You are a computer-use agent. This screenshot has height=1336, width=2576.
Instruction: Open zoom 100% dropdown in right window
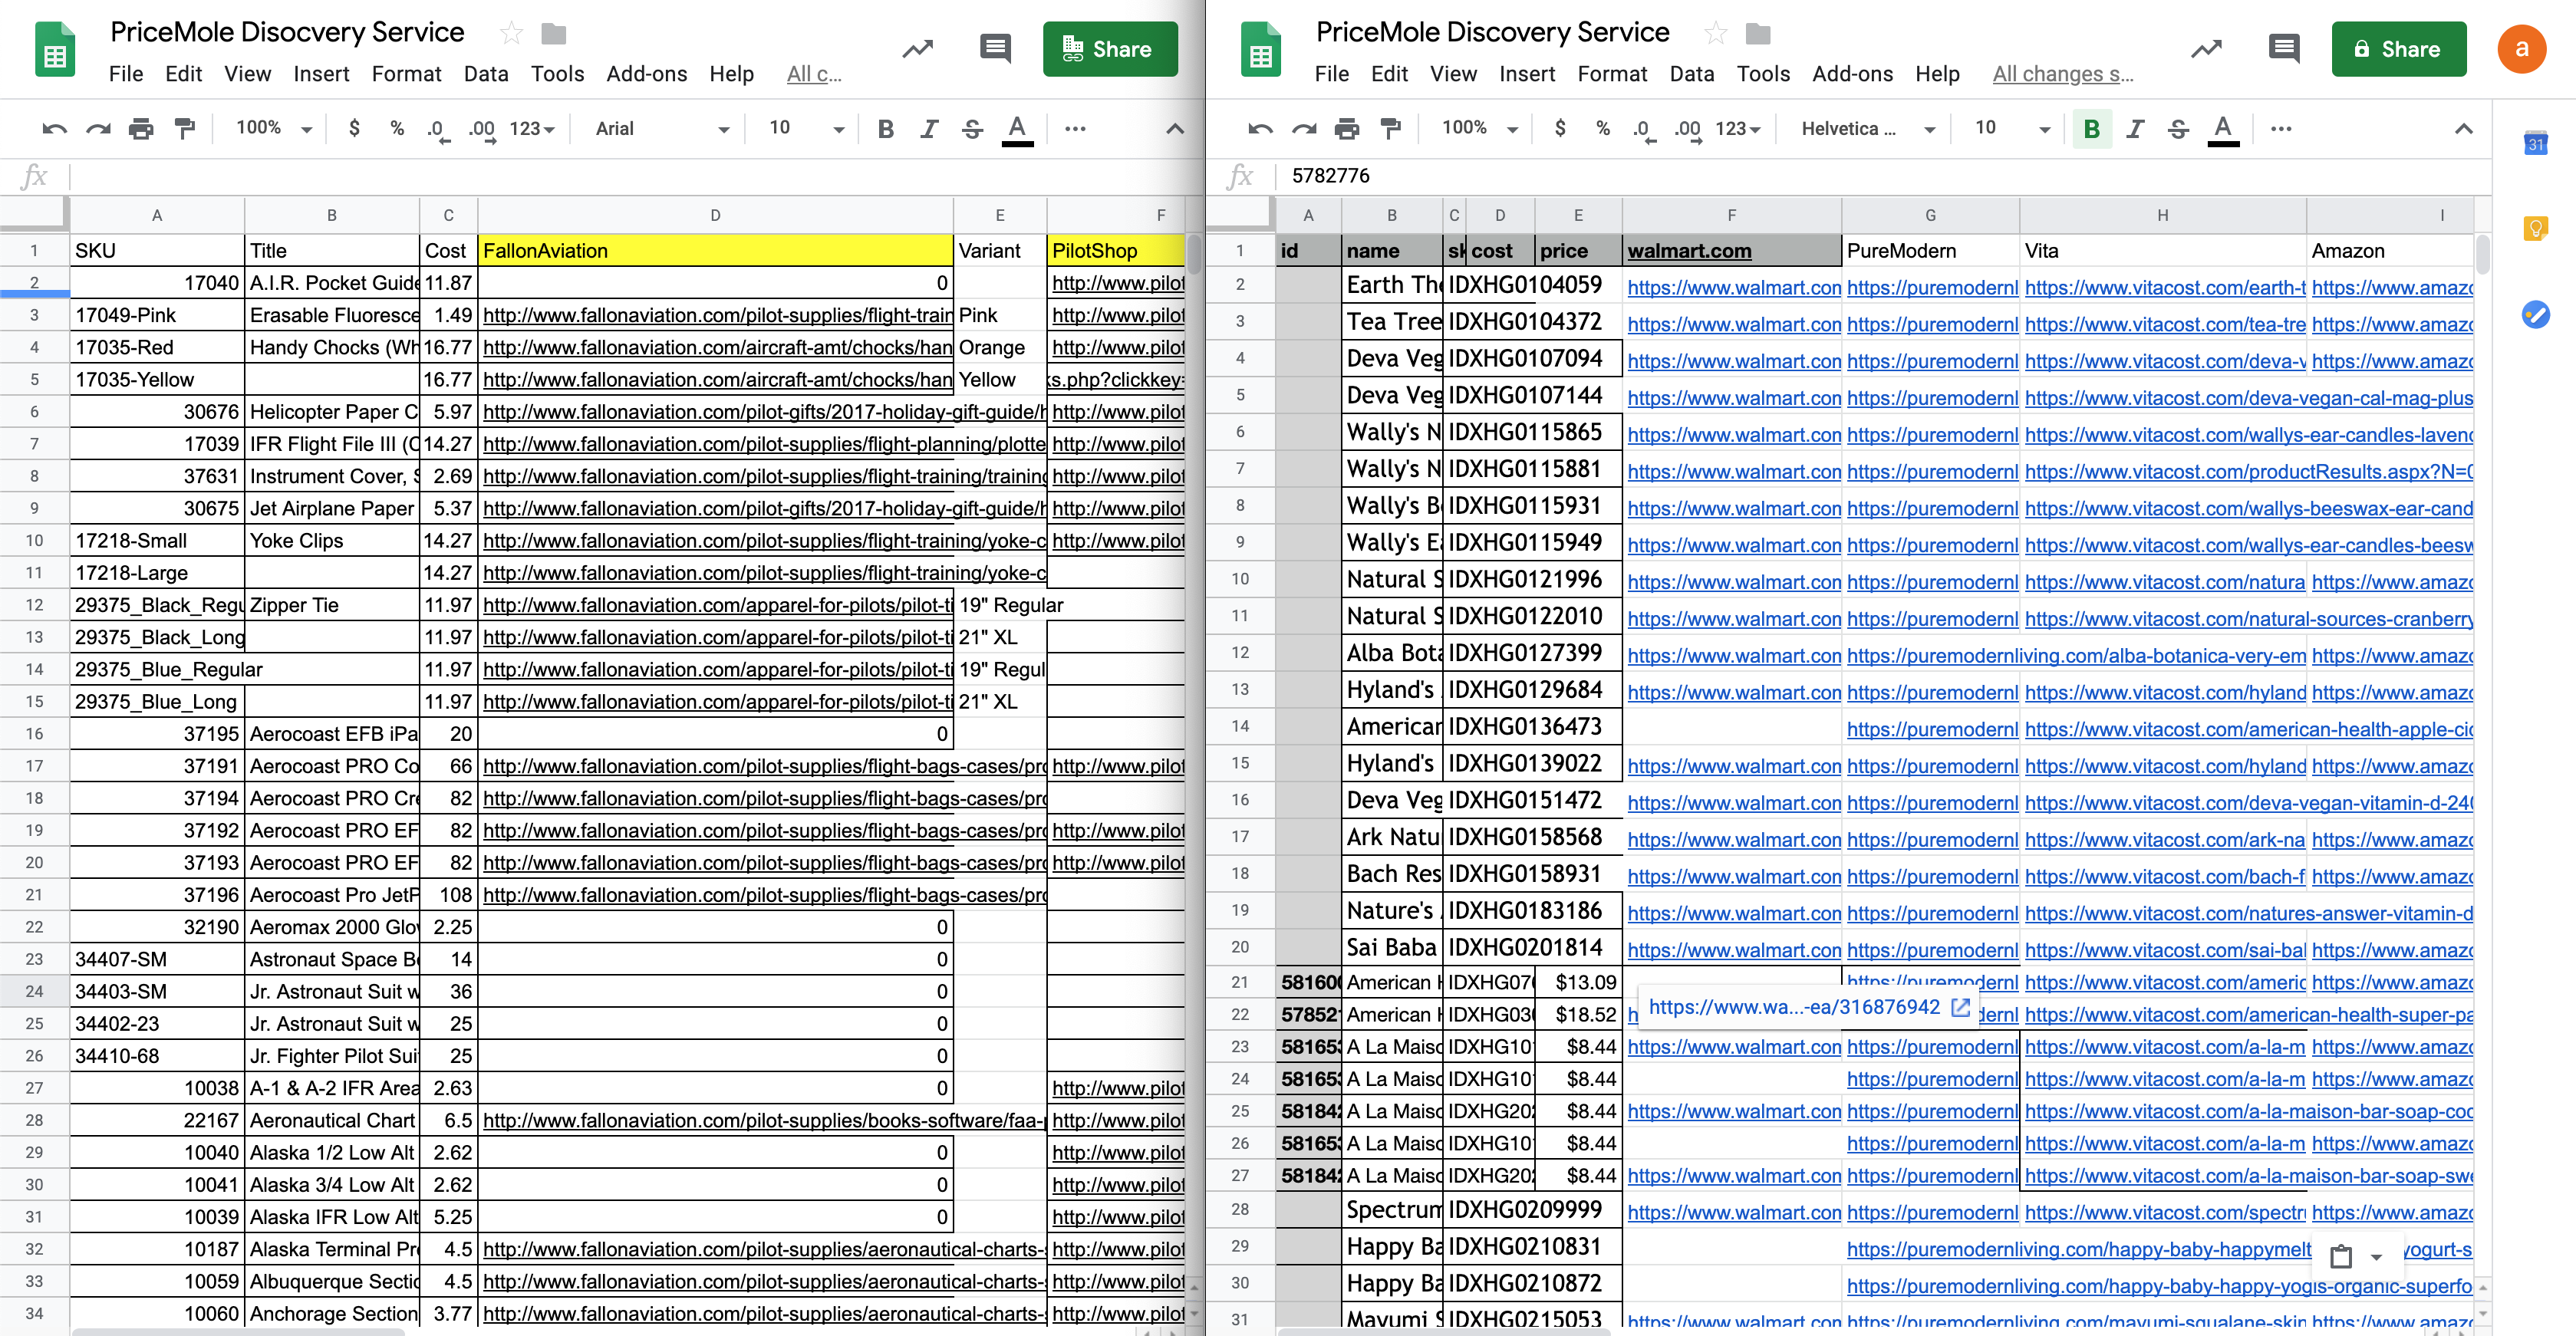click(1480, 128)
